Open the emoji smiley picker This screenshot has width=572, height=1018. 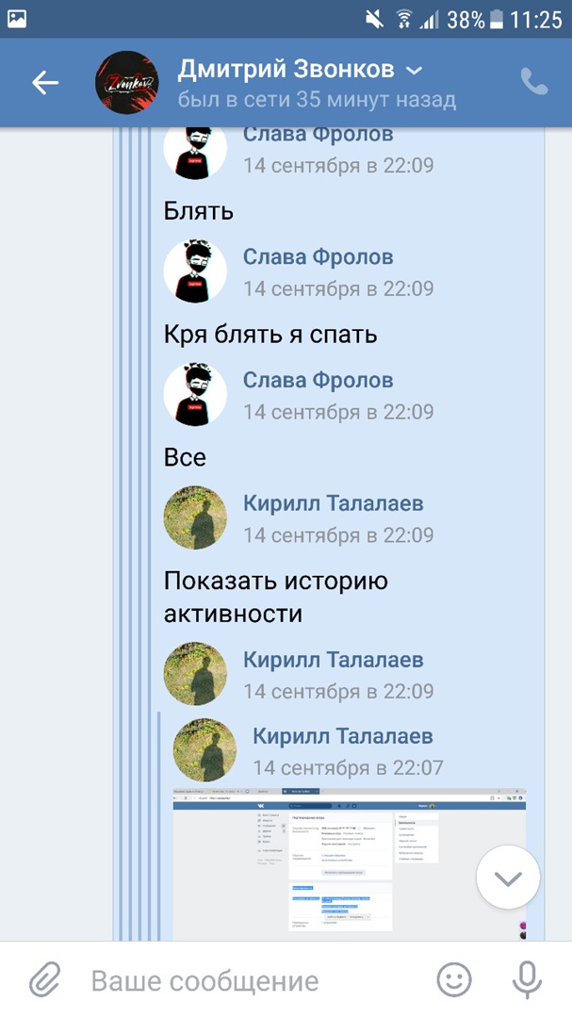point(454,979)
